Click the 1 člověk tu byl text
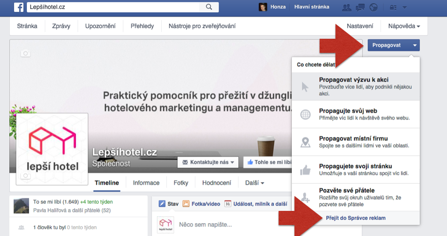This screenshot has width=447, height=236. (49, 228)
